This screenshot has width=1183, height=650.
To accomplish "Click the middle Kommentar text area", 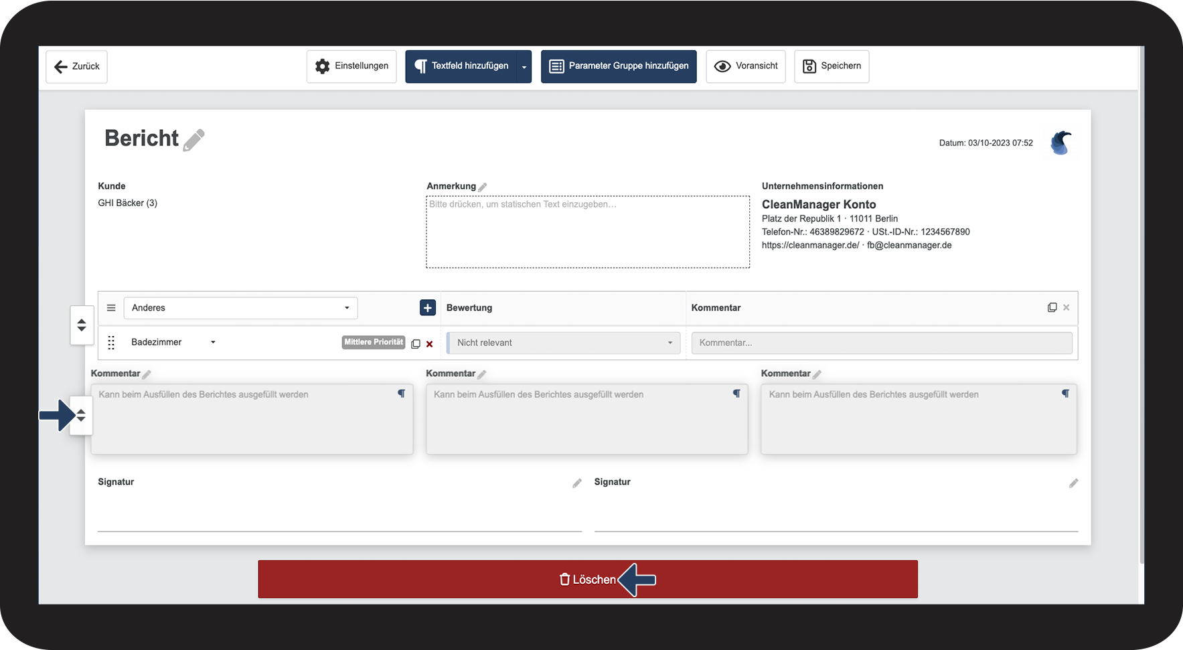I will pyautogui.click(x=587, y=419).
